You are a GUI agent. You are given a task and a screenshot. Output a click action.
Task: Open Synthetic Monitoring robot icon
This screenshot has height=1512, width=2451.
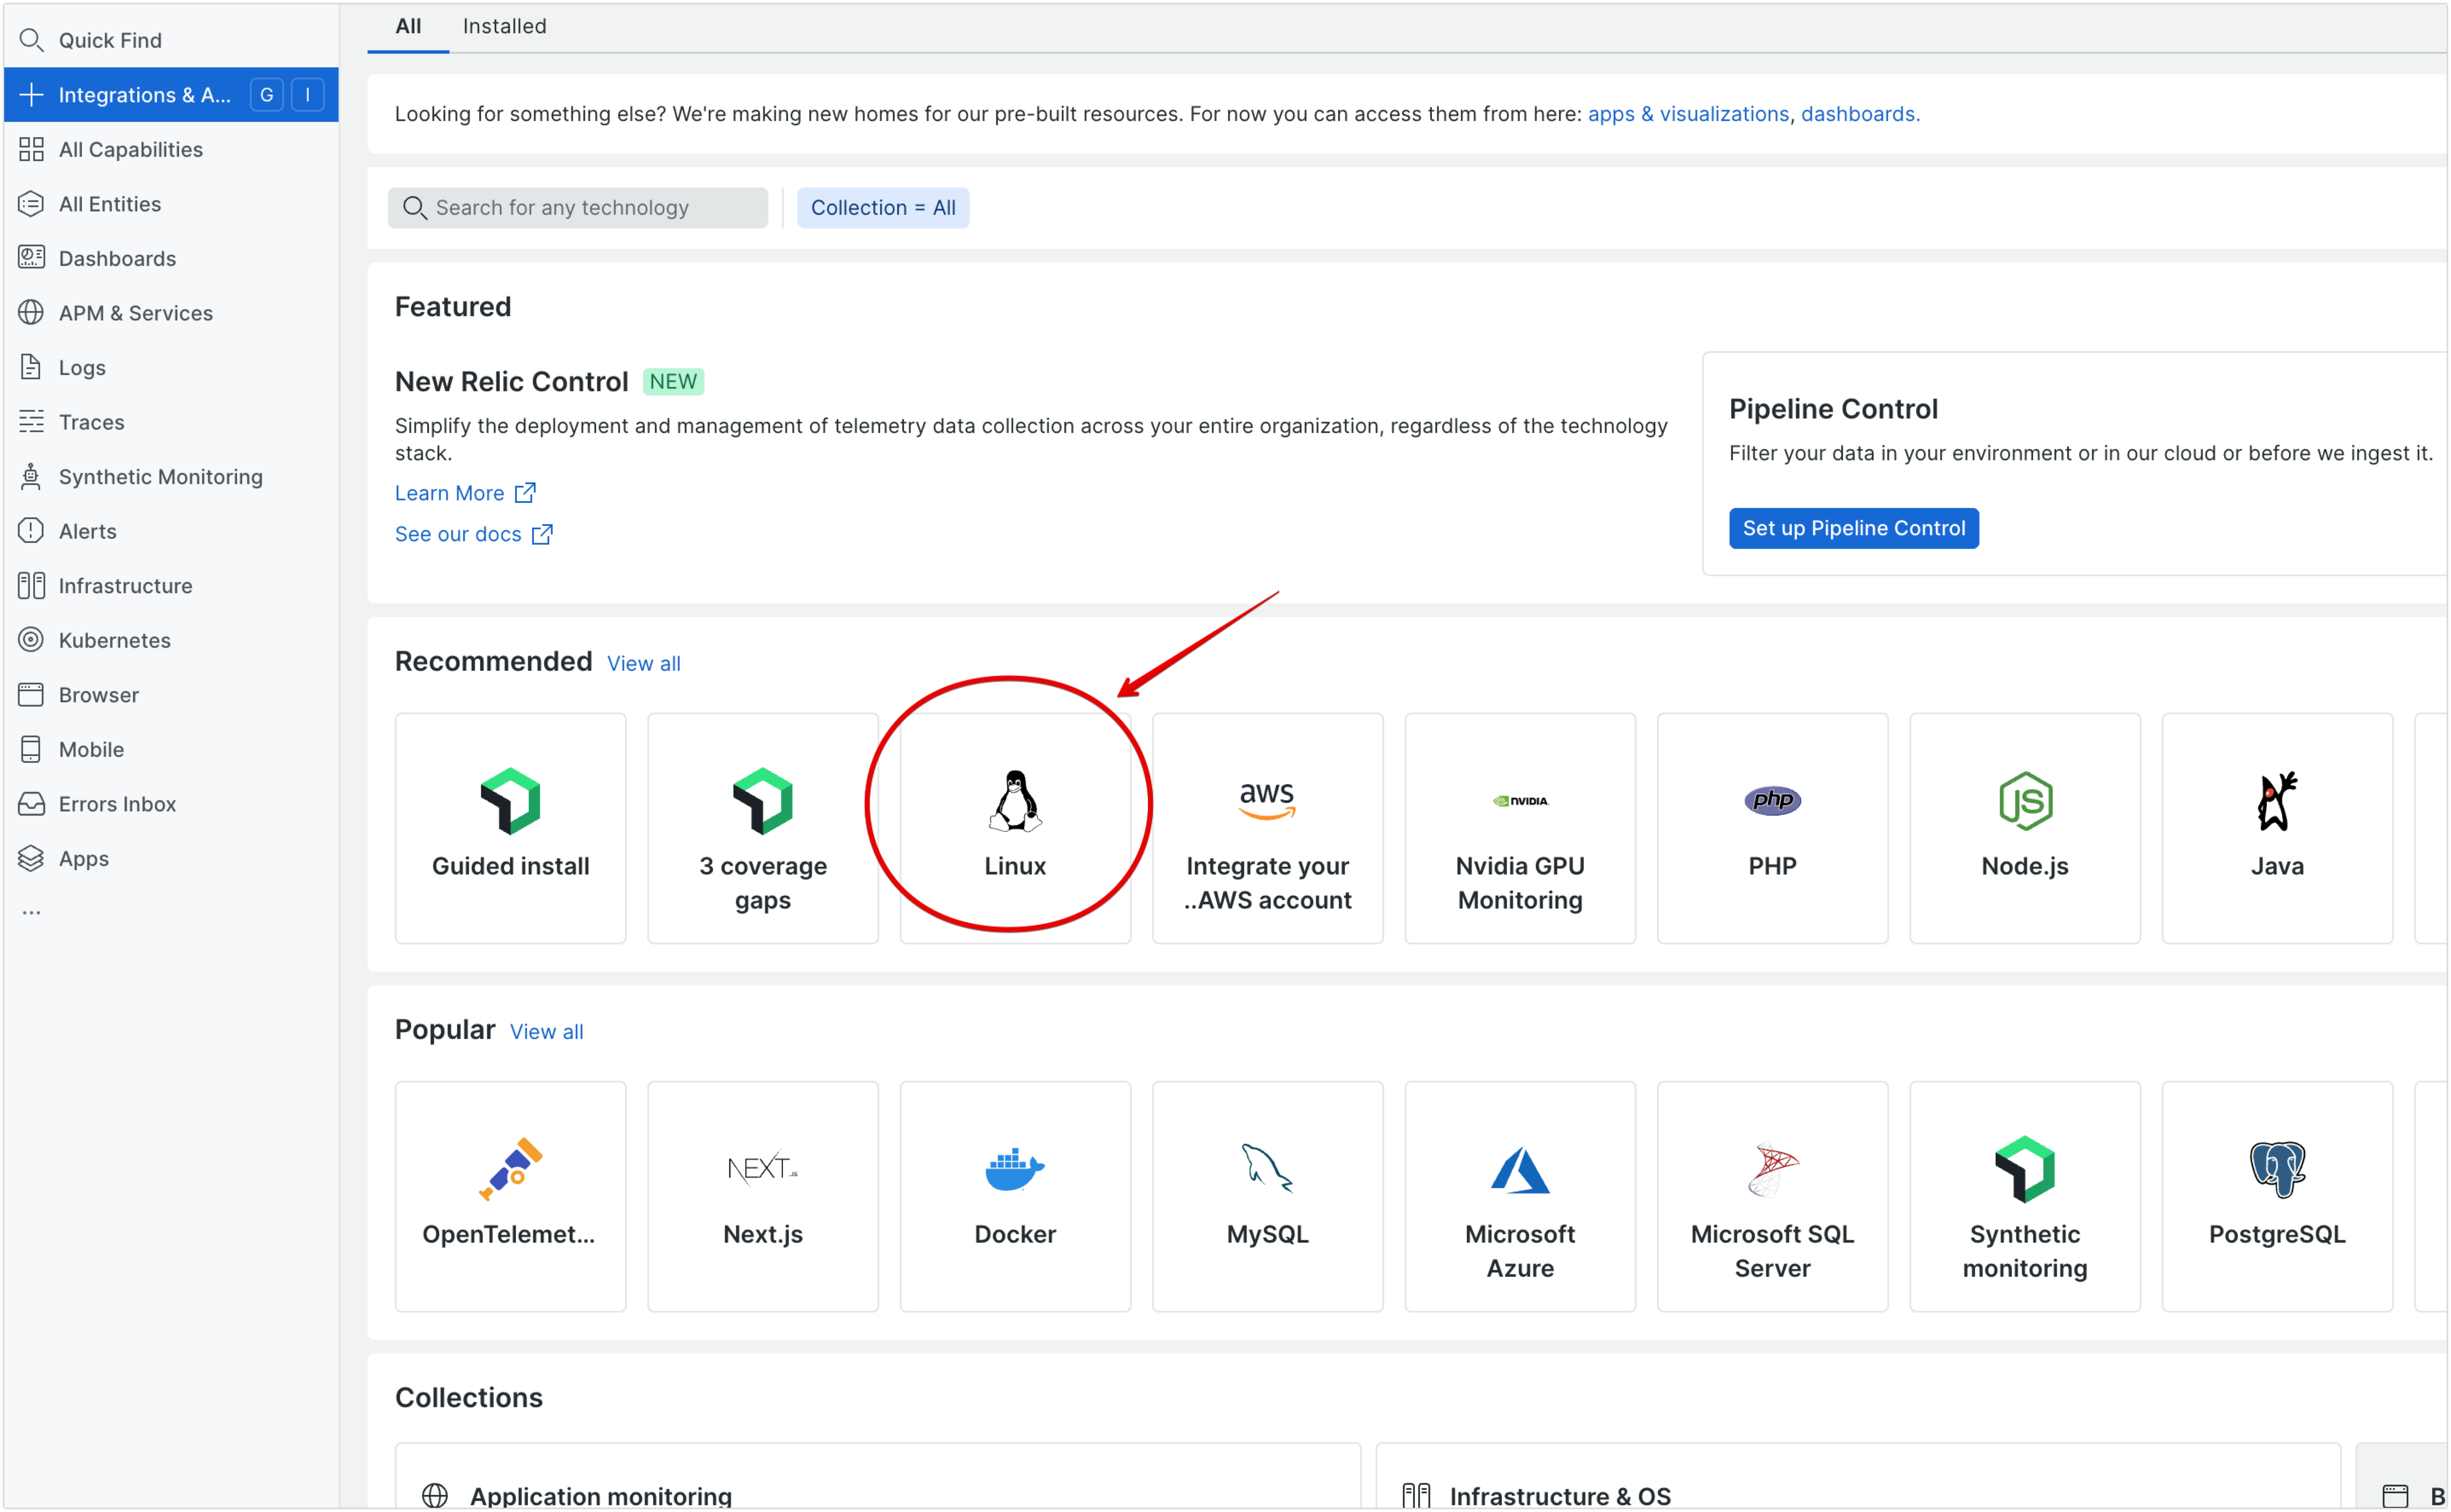point(31,476)
